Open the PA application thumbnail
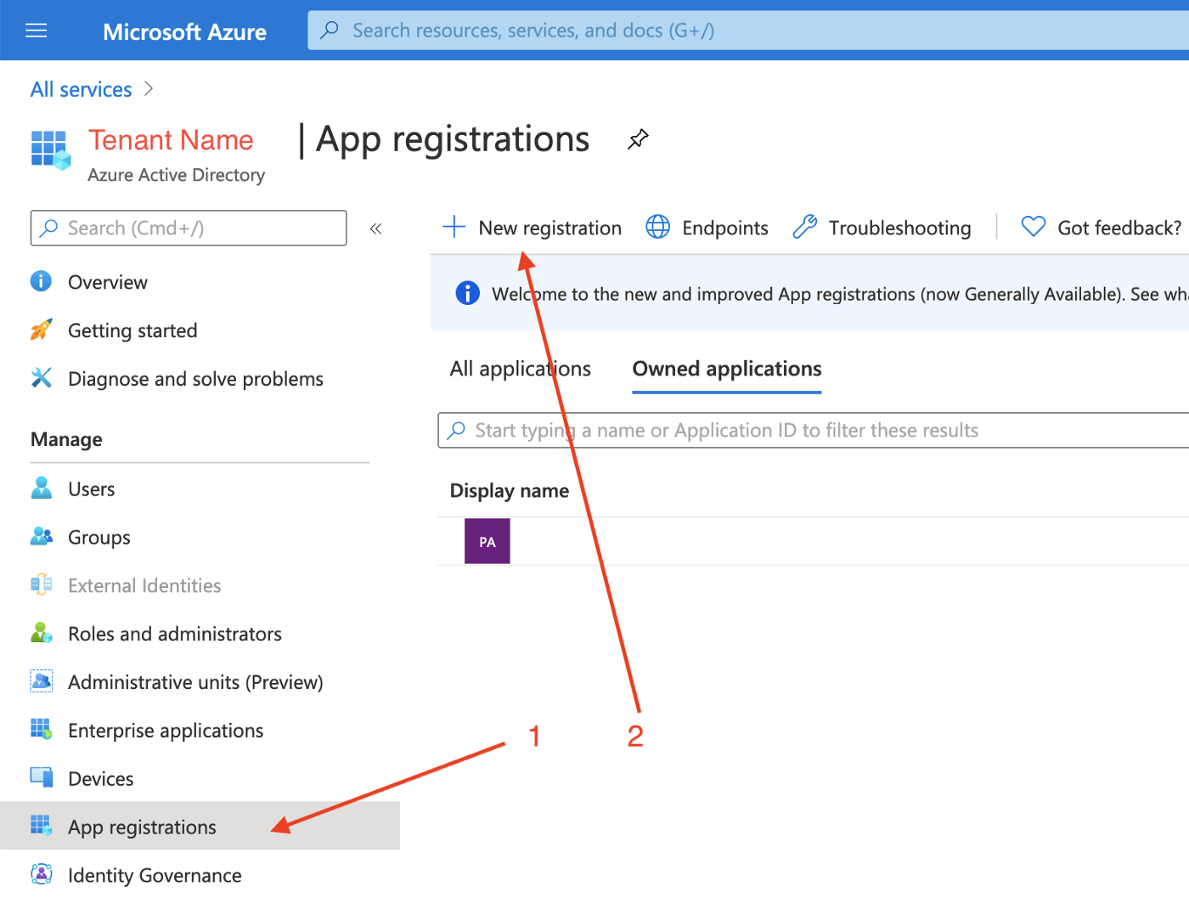This screenshot has width=1189, height=898. (x=487, y=541)
